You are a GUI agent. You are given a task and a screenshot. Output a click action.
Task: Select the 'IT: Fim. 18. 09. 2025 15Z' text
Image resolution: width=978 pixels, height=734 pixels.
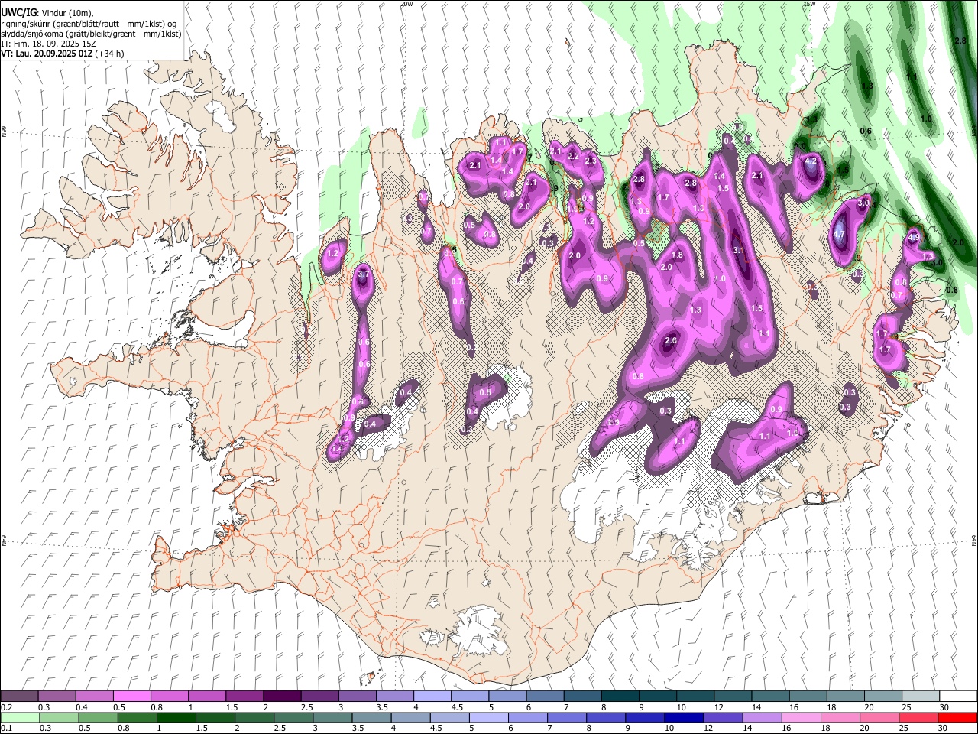[48, 44]
